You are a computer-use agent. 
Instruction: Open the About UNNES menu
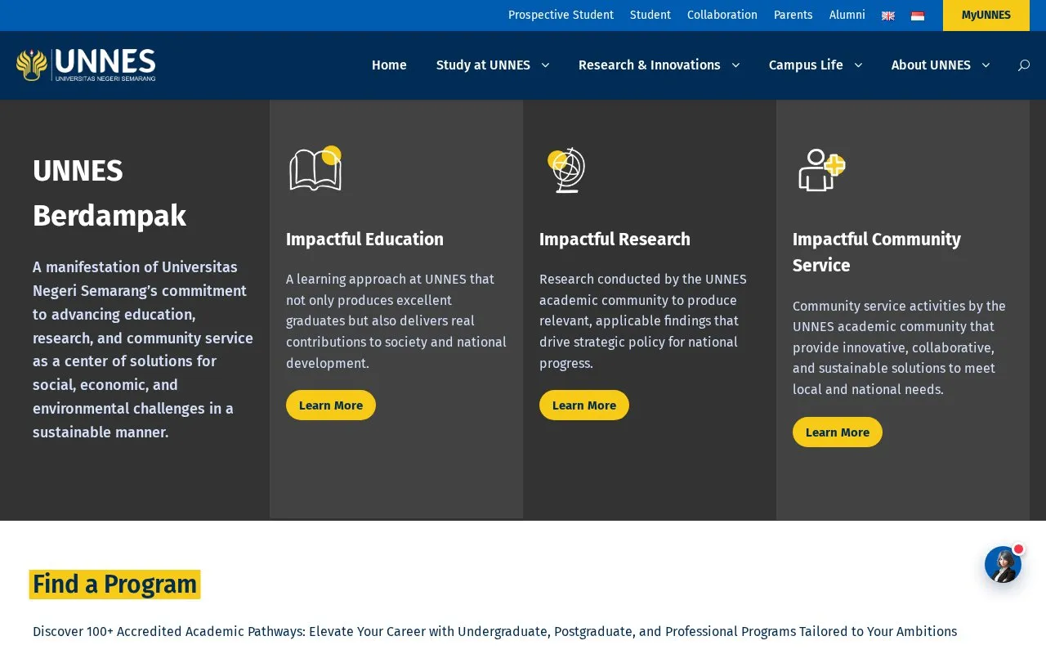pyautogui.click(x=931, y=65)
